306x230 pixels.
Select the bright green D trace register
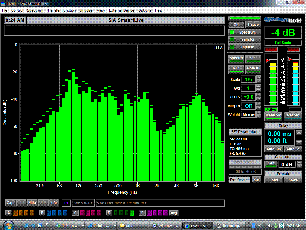point(132,213)
